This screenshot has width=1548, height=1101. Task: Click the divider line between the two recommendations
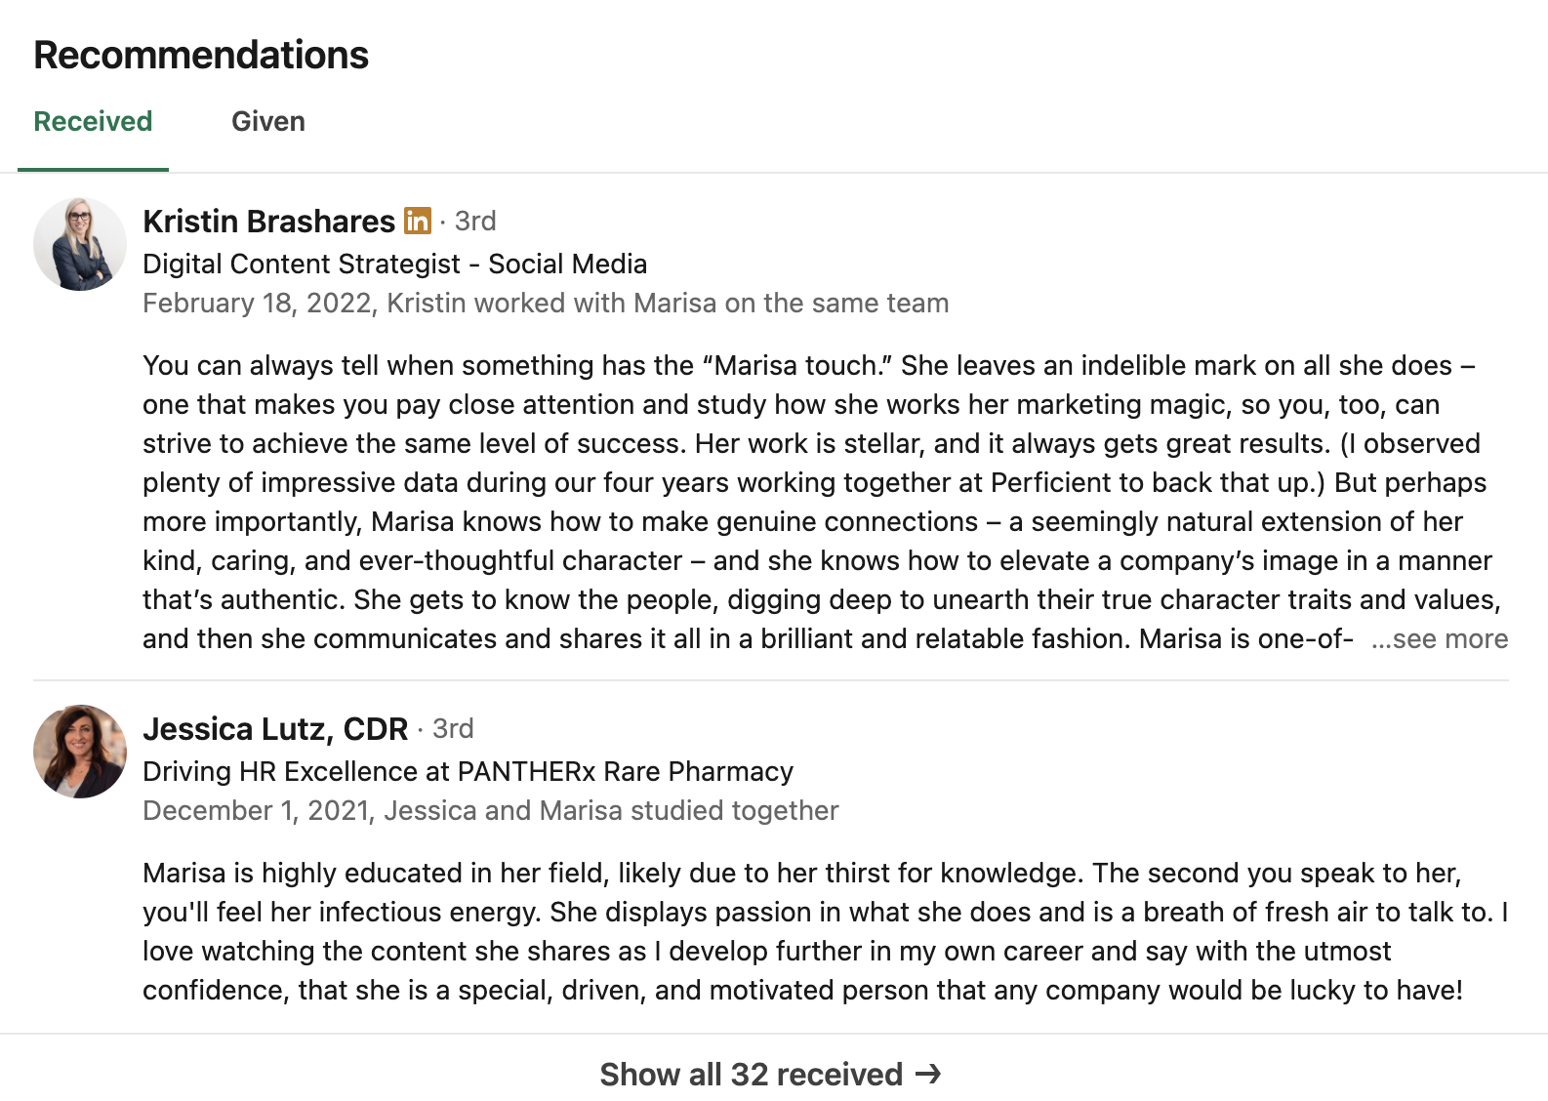(771, 680)
